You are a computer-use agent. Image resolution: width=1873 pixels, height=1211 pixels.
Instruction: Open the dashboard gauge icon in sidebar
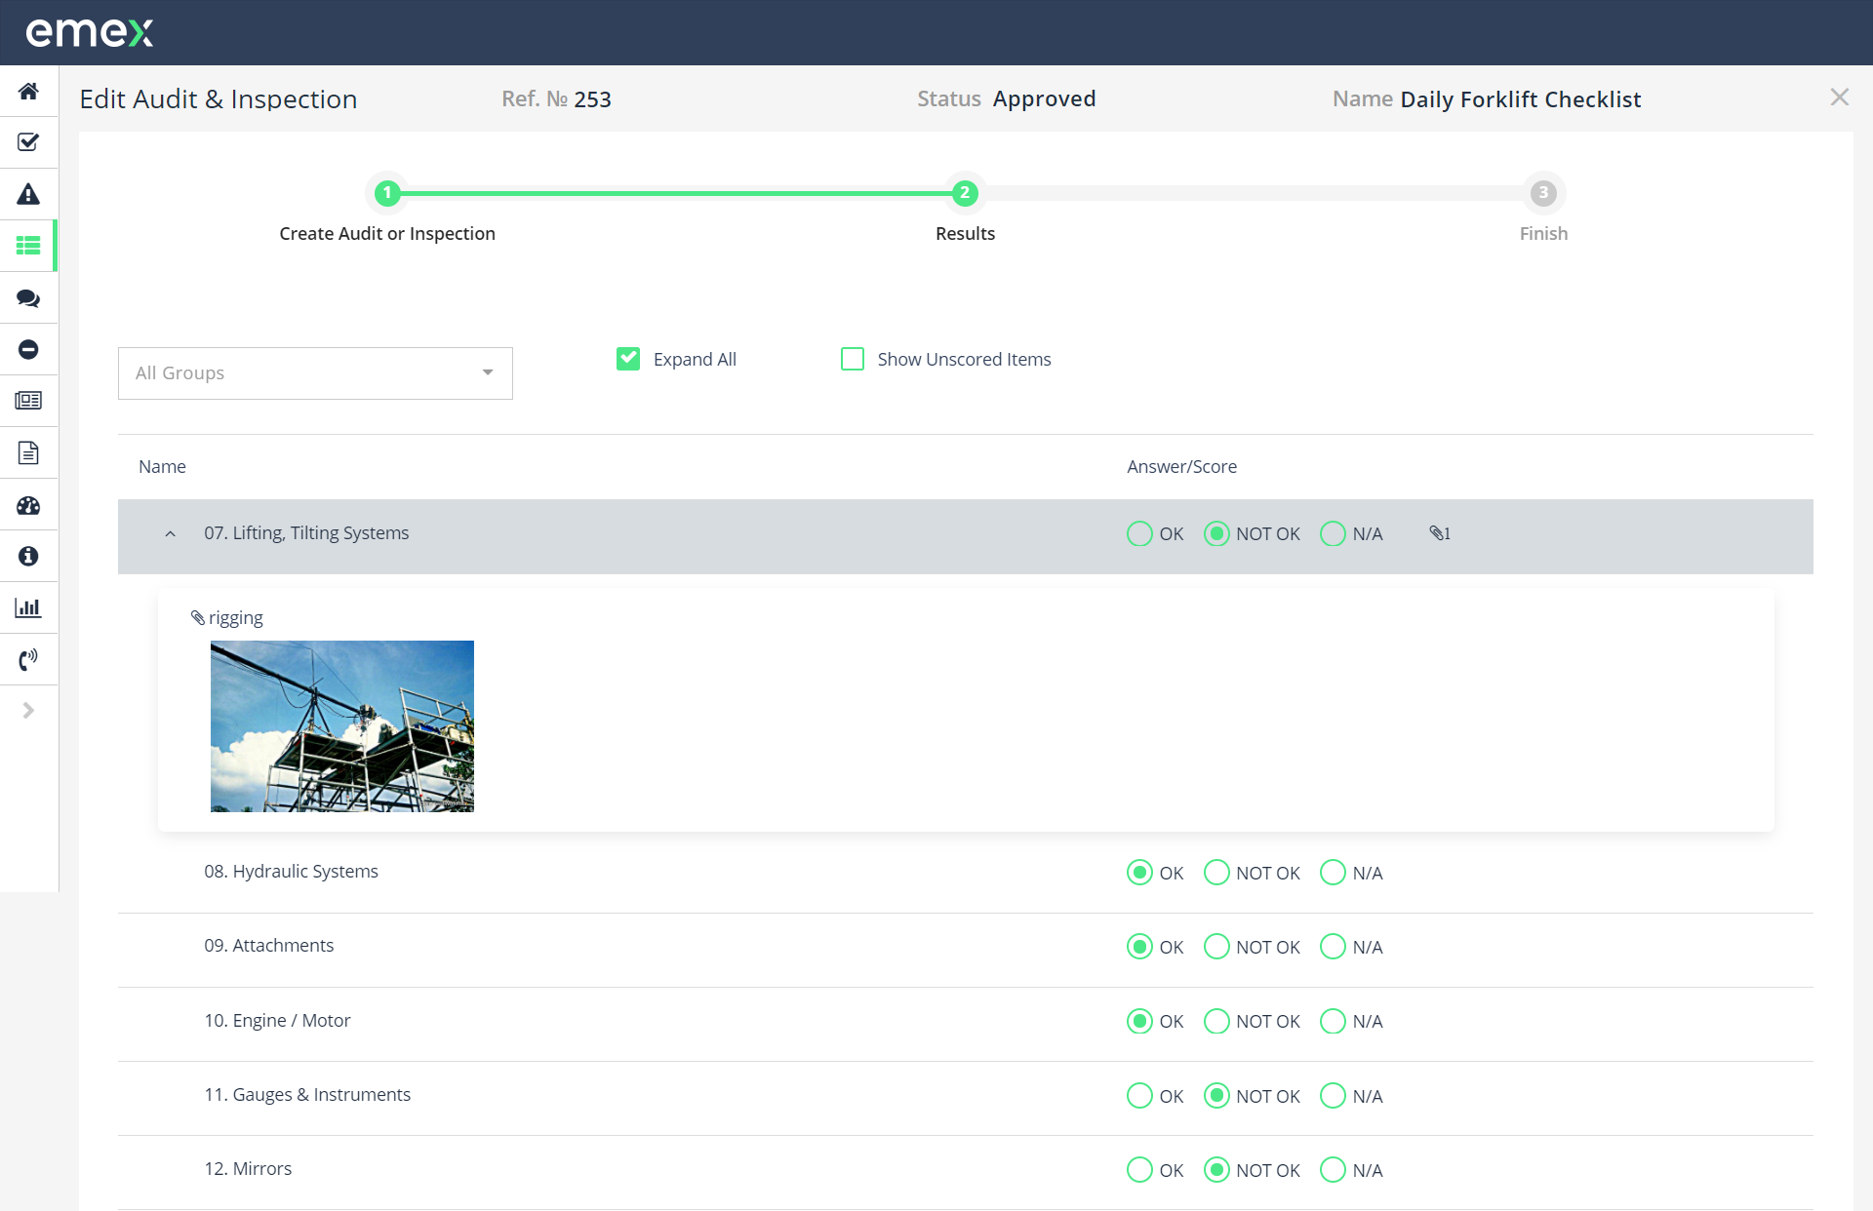click(x=28, y=505)
